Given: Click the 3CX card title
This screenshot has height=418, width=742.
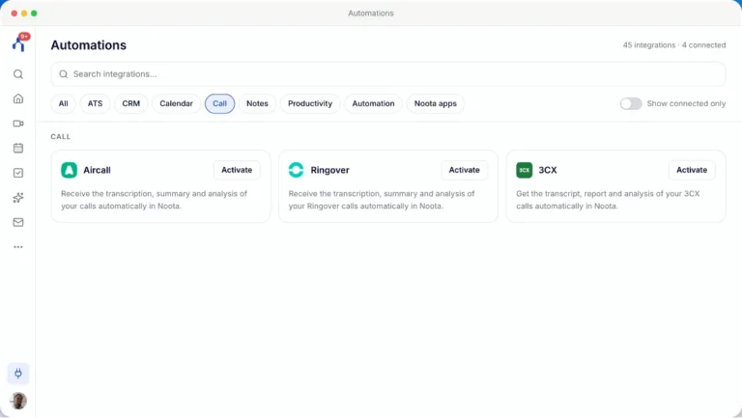Looking at the screenshot, I should [548, 170].
